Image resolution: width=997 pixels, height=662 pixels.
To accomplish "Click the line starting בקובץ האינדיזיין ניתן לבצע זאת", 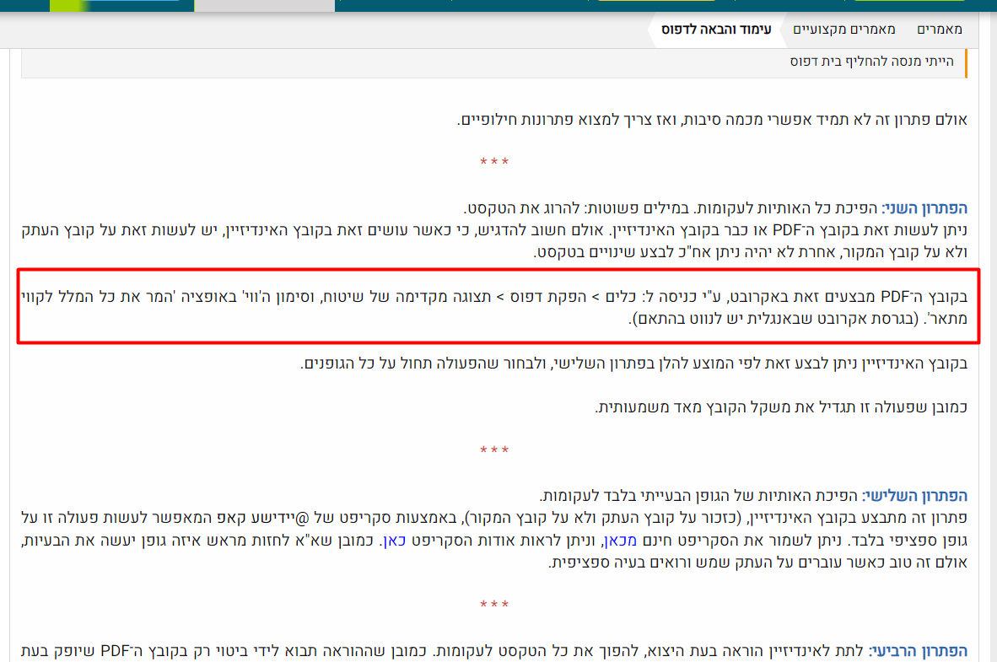I will coord(634,363).
